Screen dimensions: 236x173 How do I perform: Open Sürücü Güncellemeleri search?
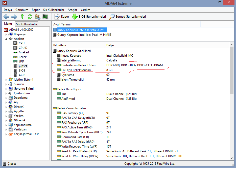(127, 17)
